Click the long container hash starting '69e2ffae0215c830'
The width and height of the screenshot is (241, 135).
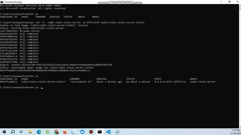45,70
